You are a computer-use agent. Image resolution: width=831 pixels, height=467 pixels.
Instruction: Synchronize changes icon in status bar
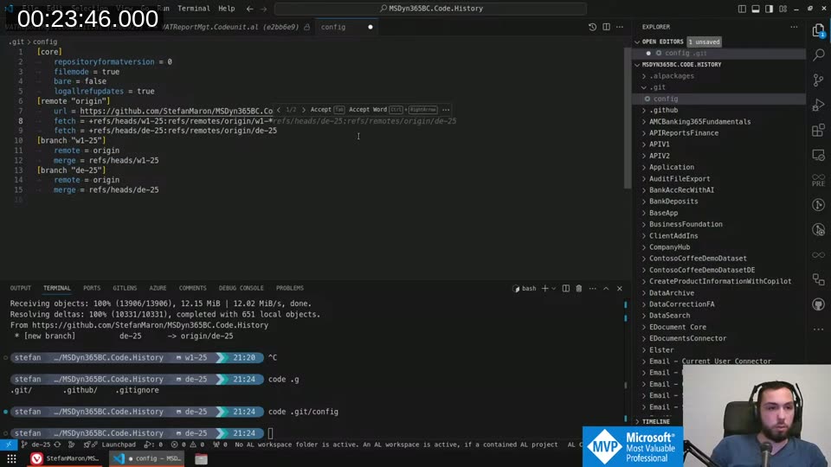(x=57, y=445)
